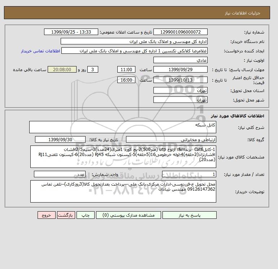Click the توضیحات خریدار label

[249, 192]
